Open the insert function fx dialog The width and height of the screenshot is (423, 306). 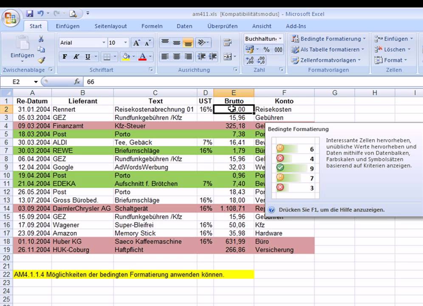77,82
